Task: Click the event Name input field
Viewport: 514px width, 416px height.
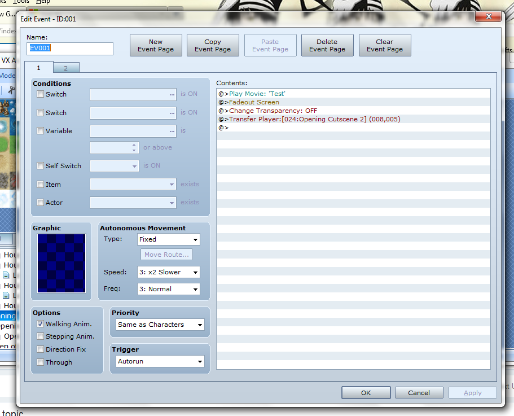Action: (x=70, y=49)
